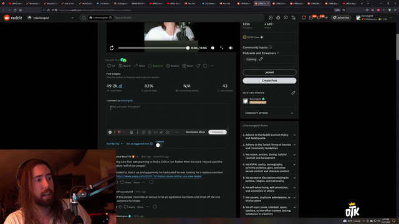Expand rule 1 Adhere to Reddit Content Policy
The image size is (399, 224).
(294, 135)
